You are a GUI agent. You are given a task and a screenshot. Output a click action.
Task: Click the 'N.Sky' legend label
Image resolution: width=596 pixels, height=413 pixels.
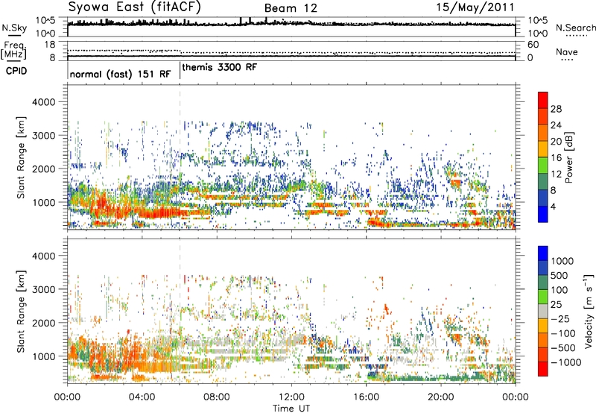tap(14, 28)
